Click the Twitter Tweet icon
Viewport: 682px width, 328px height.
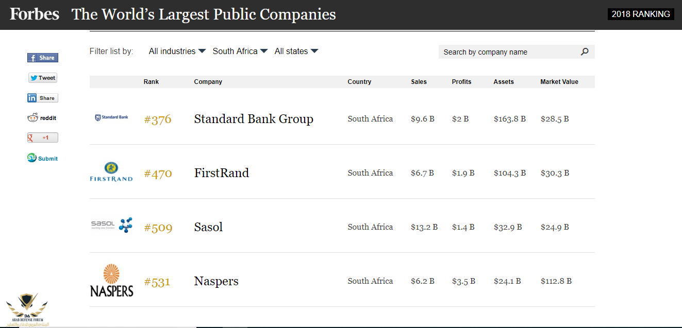pyautogui.click(x=43, y=78)
